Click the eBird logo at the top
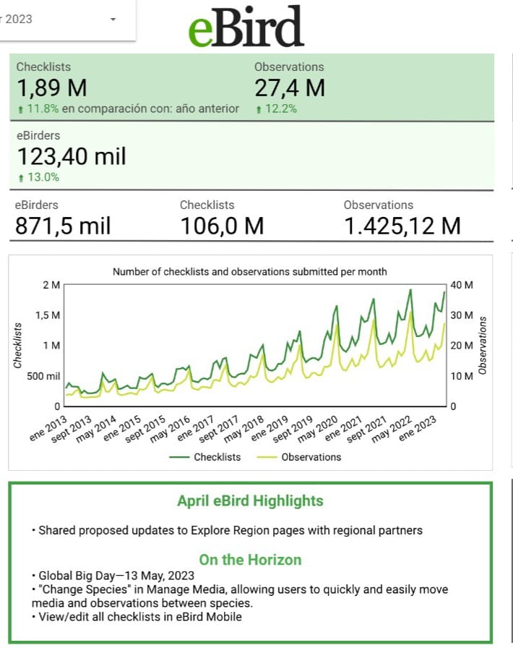This screenshot has width=513, height=648. click(246, 28)
